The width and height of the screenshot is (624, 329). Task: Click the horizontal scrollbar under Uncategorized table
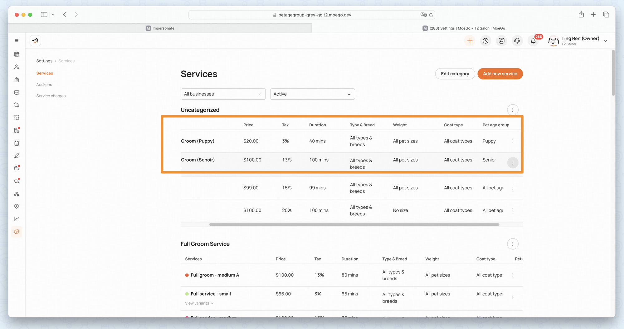354,224
